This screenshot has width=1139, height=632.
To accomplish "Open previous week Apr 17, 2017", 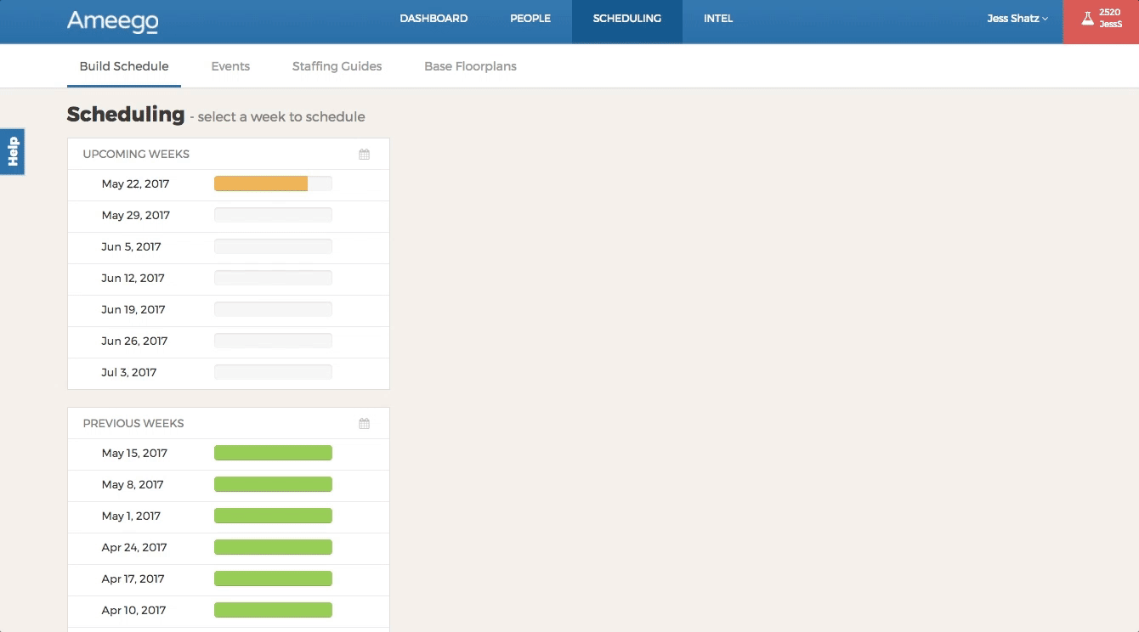I will tap(229, 579).
